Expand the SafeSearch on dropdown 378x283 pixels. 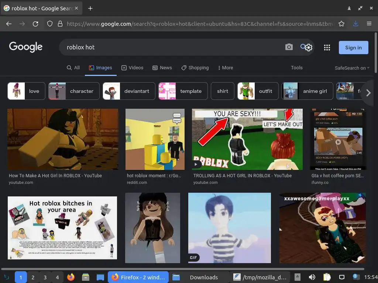coord(352,68)
